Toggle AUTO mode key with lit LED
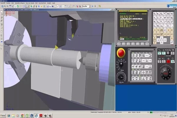Viewport: 177px width, 118px height. pyautogui.click(x=133, y=55)
